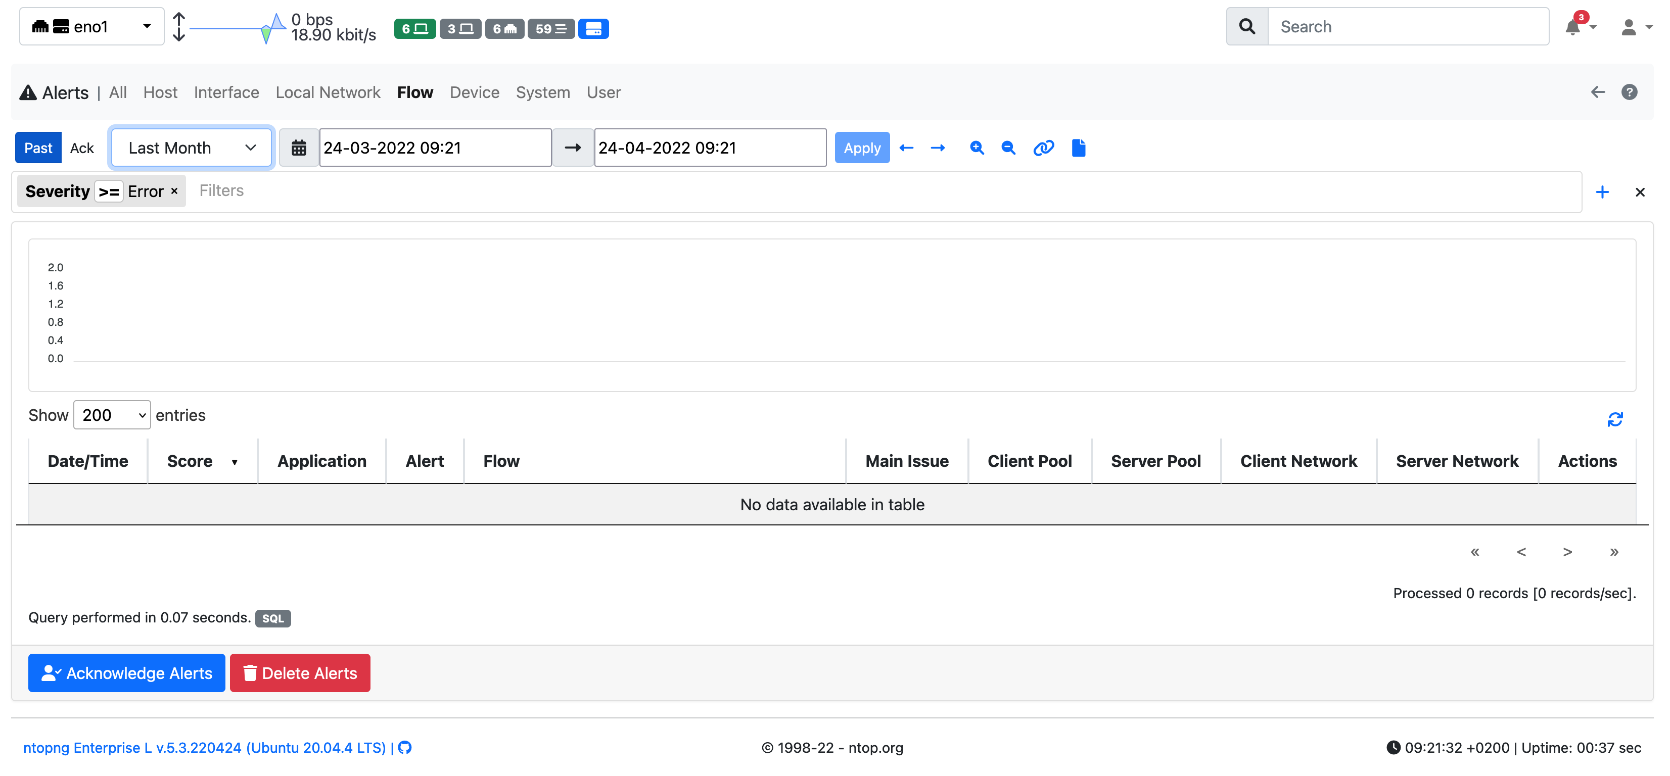This screenshot has width=1670, height=776.
Task: Switch to the Device alerts tab
Action: click(475, 92)
